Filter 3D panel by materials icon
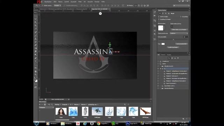Image resolution: width=224 pixels, height=126 pixels. point(175,58)
